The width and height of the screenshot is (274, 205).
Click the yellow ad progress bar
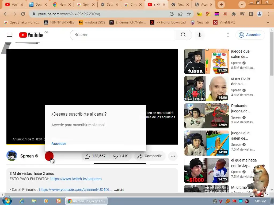(x=25, y=144)
